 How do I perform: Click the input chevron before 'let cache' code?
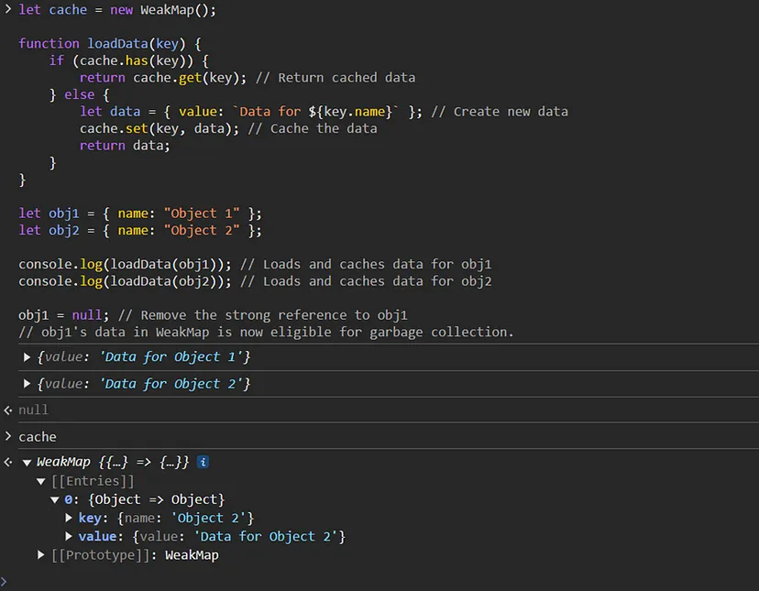[x=8, y=9]
